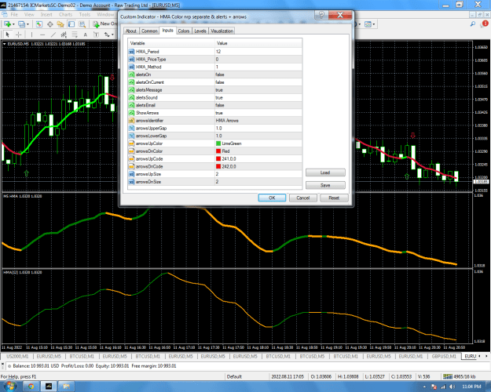Click the New Order toolbar button
This screenshot has width=491, height=392.
pos(104,24)
